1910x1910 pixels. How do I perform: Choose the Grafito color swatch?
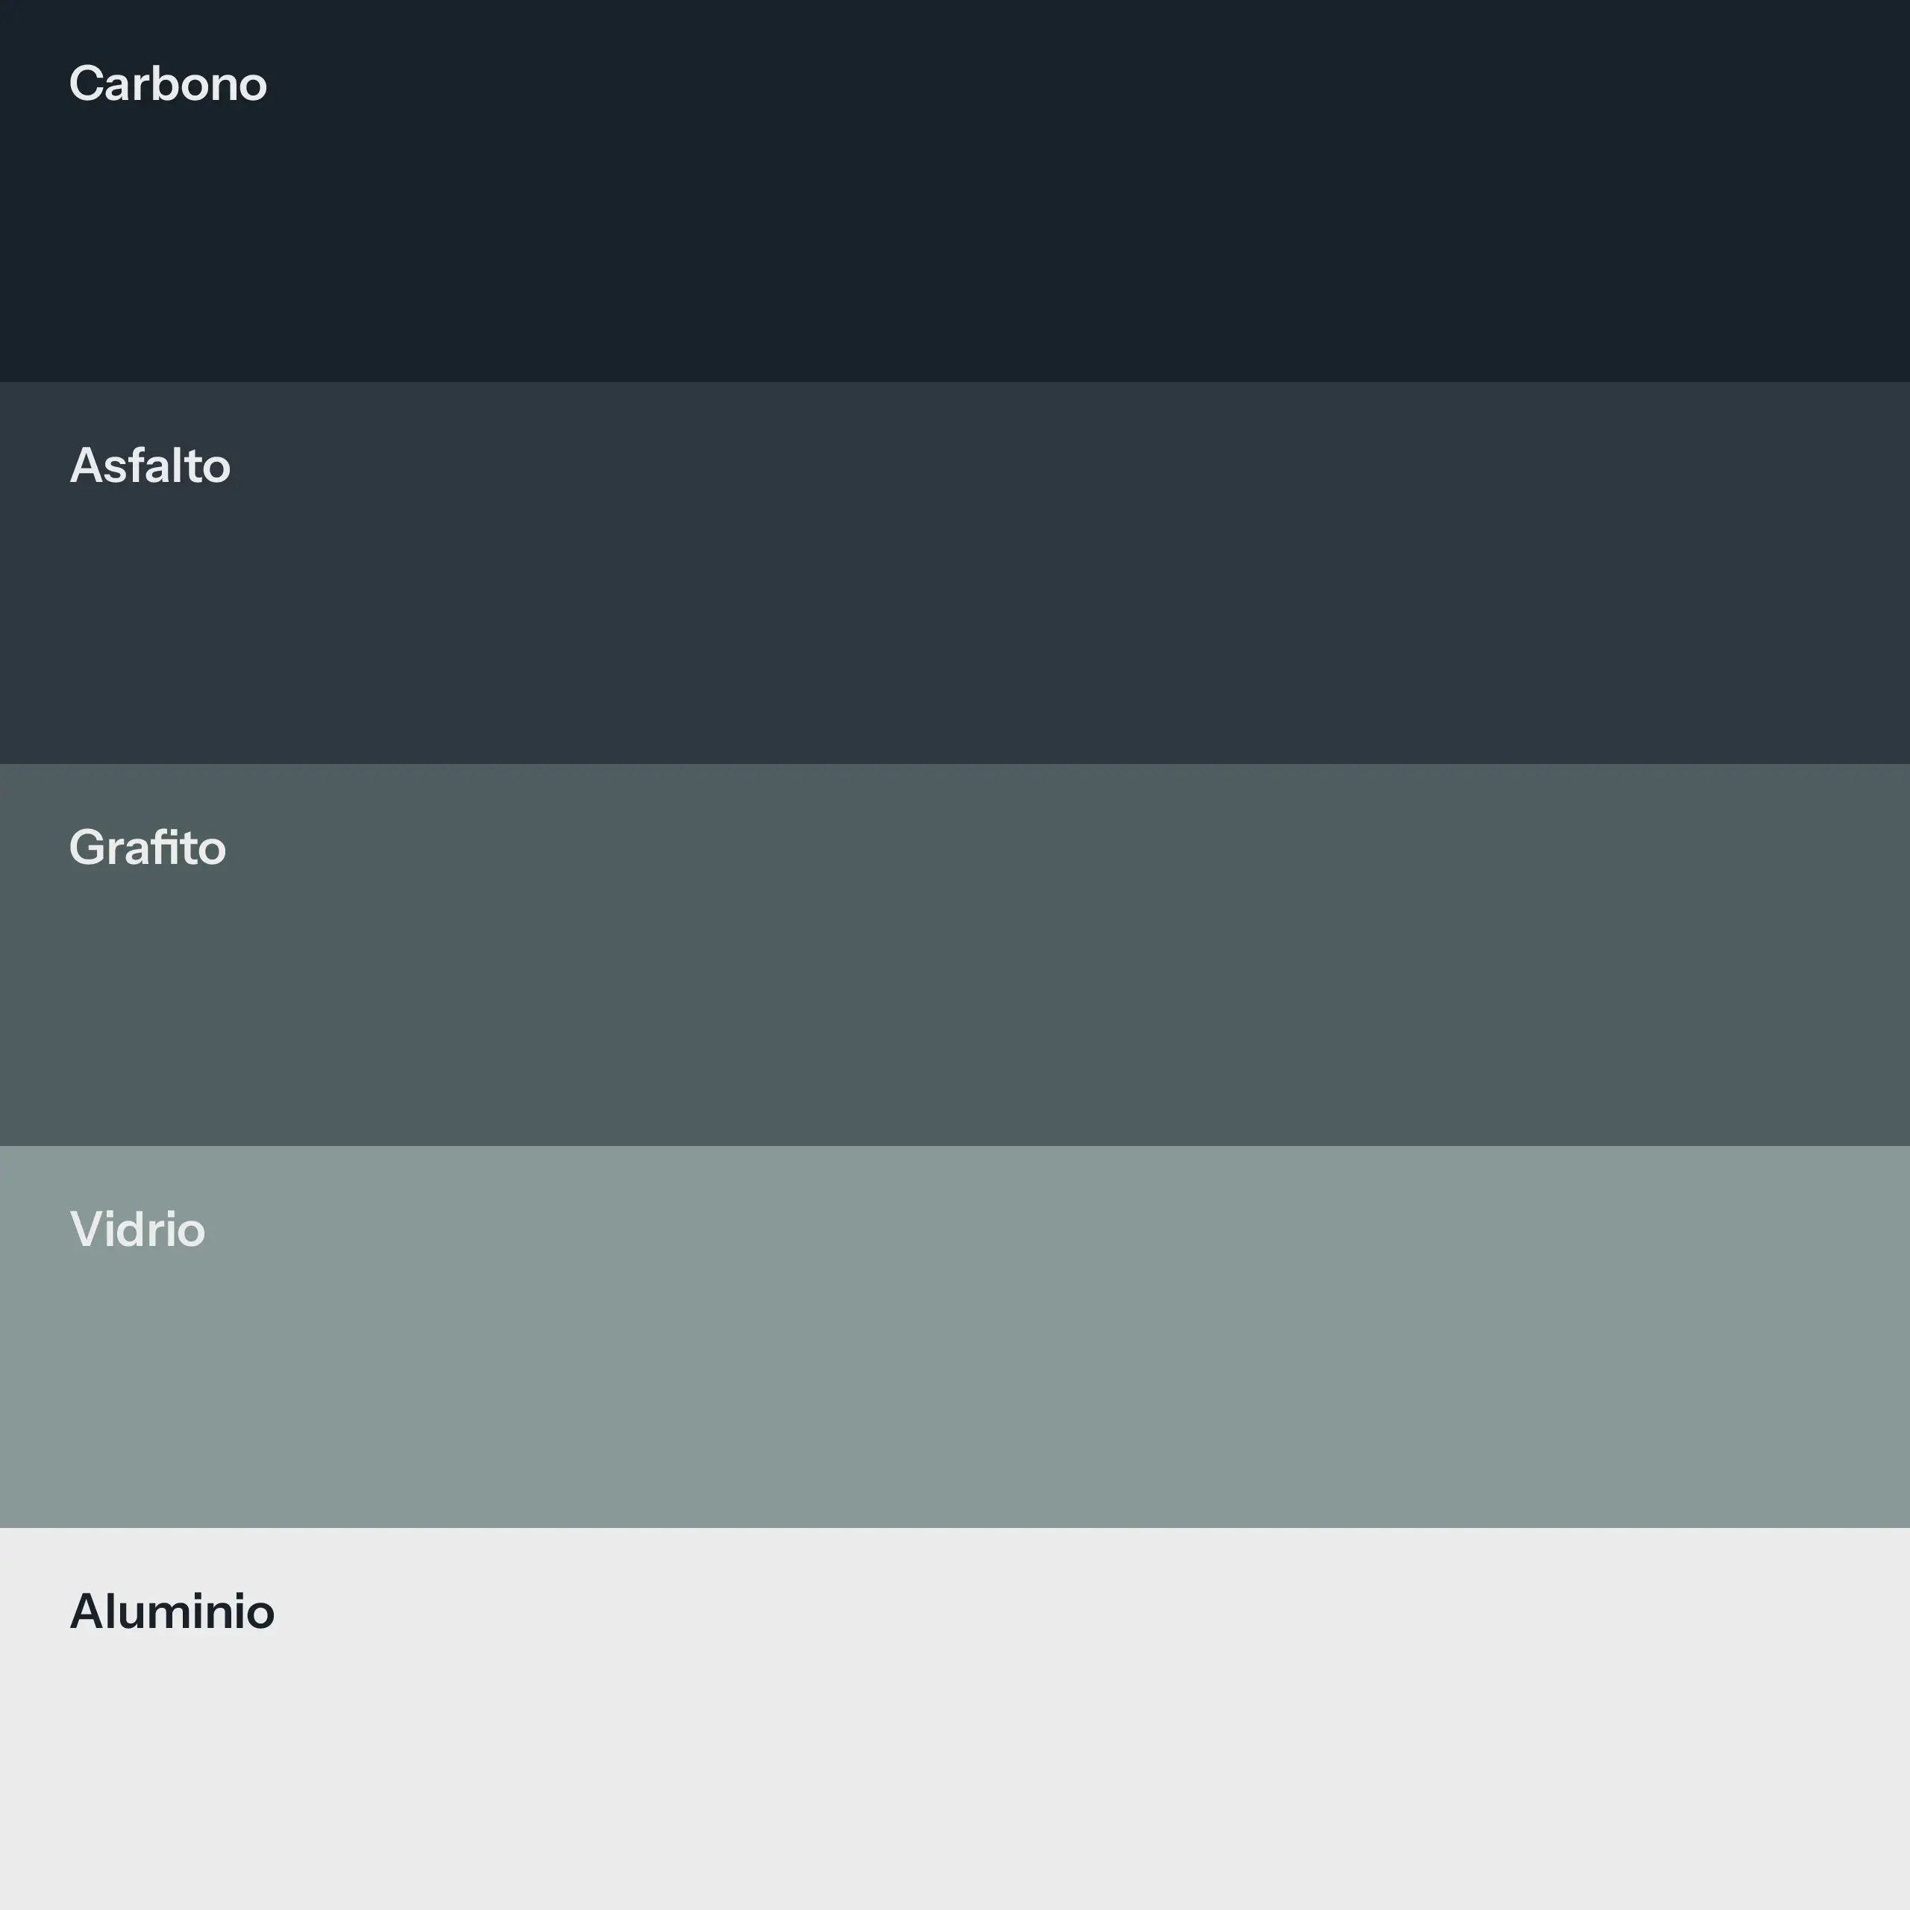[x=955, y=955]
